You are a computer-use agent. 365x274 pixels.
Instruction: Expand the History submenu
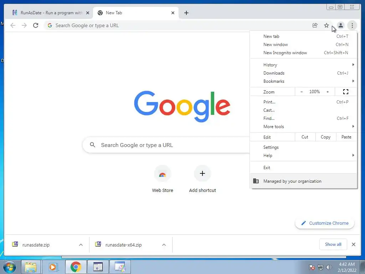(304, 65)
